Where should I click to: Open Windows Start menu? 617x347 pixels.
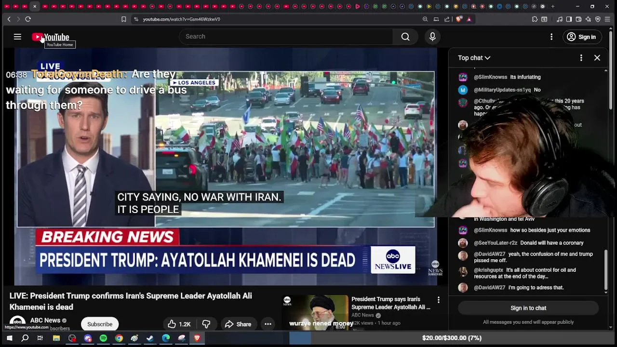[9, 338]
